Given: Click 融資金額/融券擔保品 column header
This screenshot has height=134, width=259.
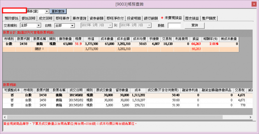Looking at the screenshot, I should [217, 90].
